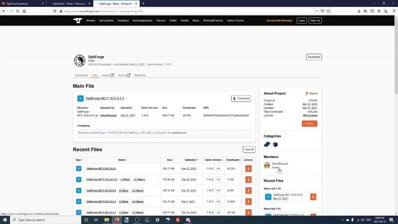Image resolution: width=398 pixels, height=224 pixels.
Task: Open the Relations tab
Action: 140,75
